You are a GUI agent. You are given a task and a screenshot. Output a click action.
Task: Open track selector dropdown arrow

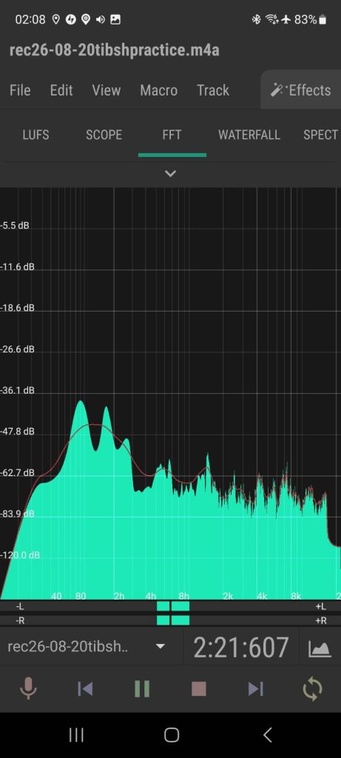pyautogui.click(x=161, y=647)
